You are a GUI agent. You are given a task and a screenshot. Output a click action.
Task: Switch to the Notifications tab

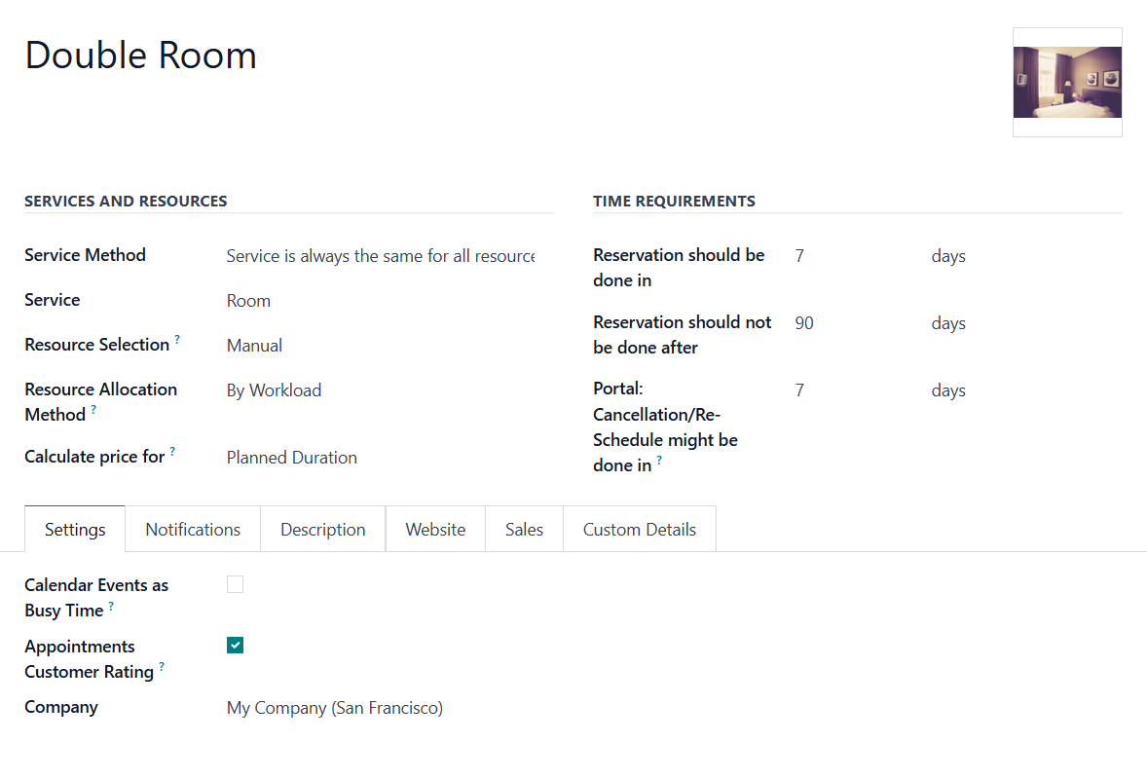[193, 530]
